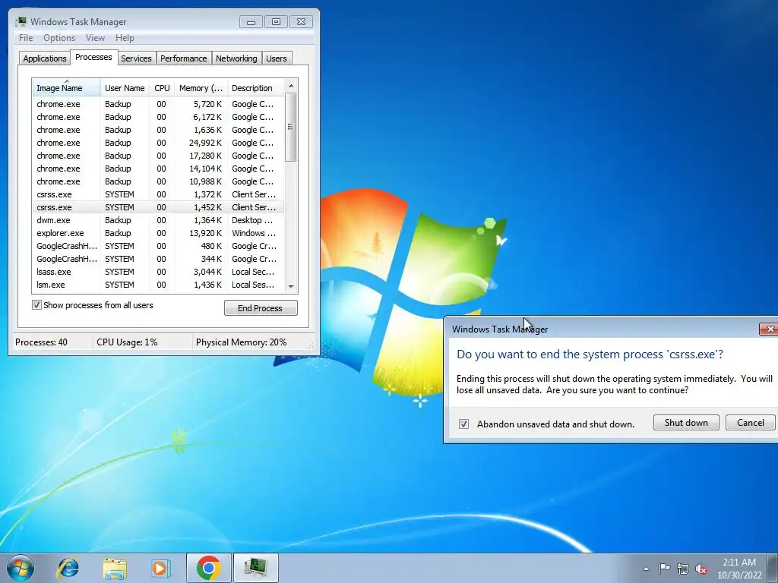Sort by the Memory column header
This screenshot has width=778, height=583.
pos(201,88)
